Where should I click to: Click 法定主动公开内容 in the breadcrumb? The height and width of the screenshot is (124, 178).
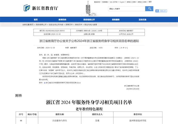(56, 25)
